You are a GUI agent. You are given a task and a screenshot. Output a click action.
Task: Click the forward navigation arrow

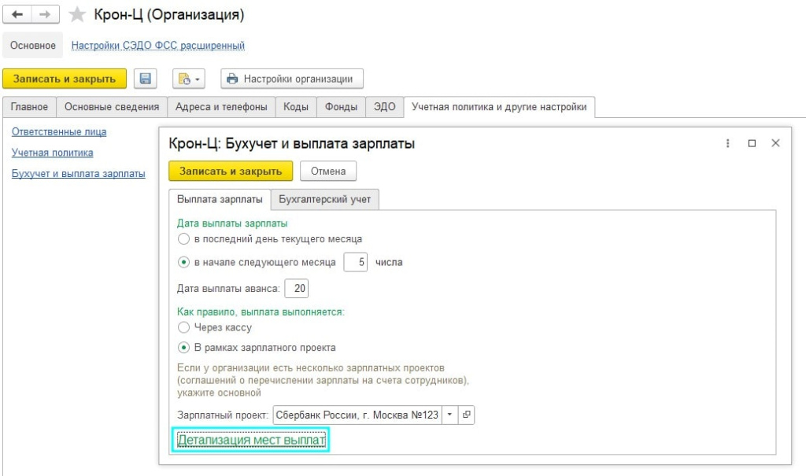click(x=46, y=15)
